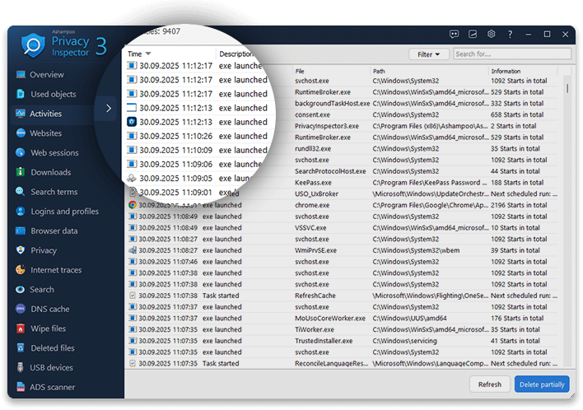Open settings gear in title bar
Screen dimensions: 583x410
pyautogui.click(x=492, y=34)
